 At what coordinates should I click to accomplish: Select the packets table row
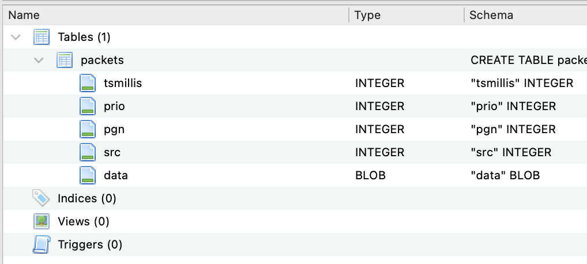(293, 60)
